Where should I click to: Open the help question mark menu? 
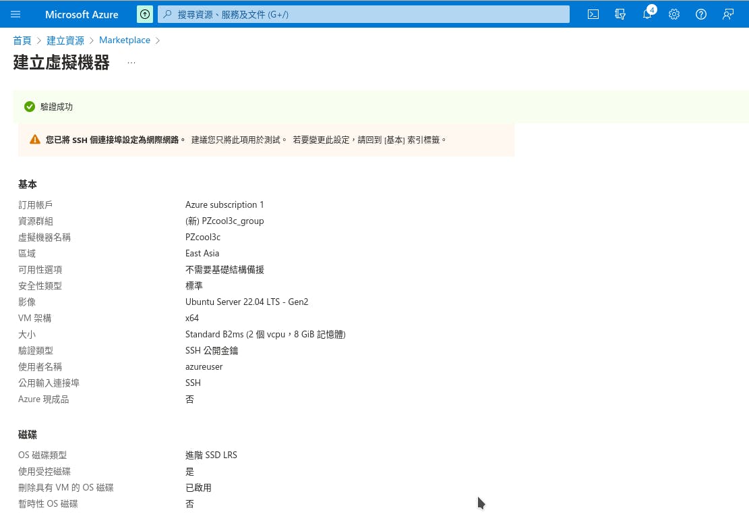(x=700, y=14)
